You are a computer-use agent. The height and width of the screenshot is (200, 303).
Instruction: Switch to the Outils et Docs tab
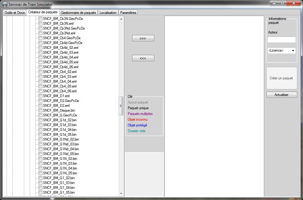pos(15,13)
